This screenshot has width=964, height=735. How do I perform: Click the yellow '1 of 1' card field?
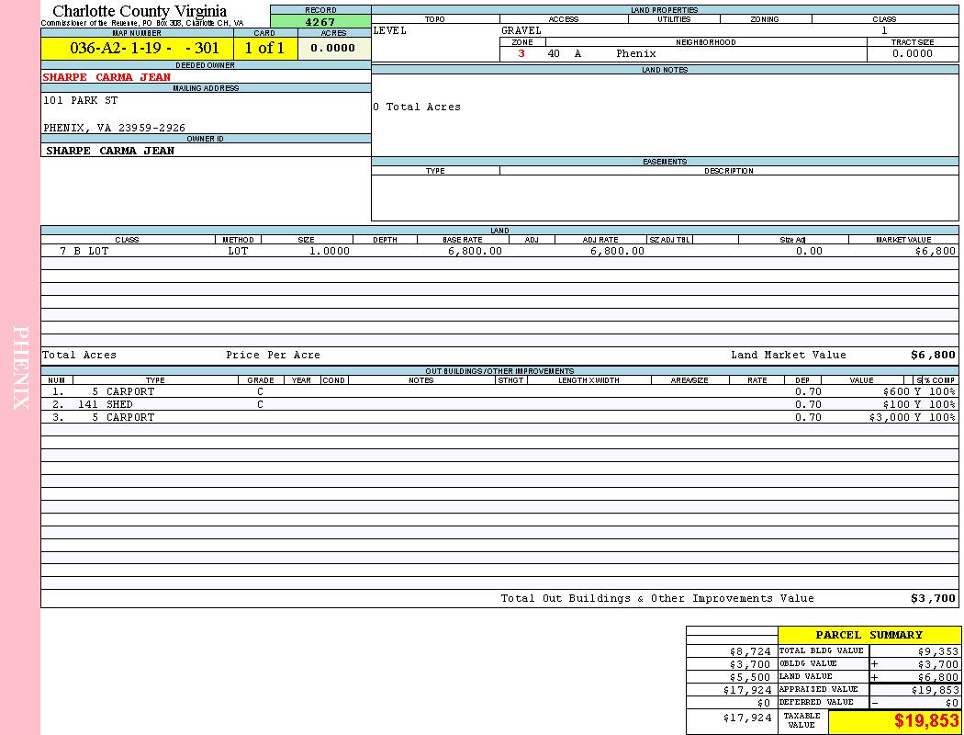click(x=264, y=49)
